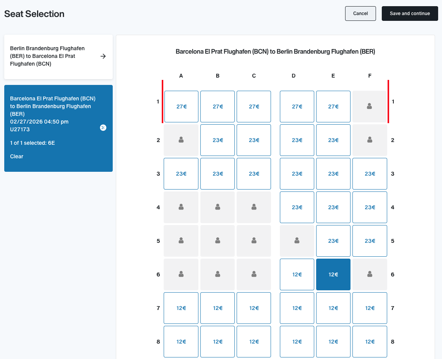The image size is (442, 359).
Task: Select seat 4E for 23€
Action: tap(333, 207)
